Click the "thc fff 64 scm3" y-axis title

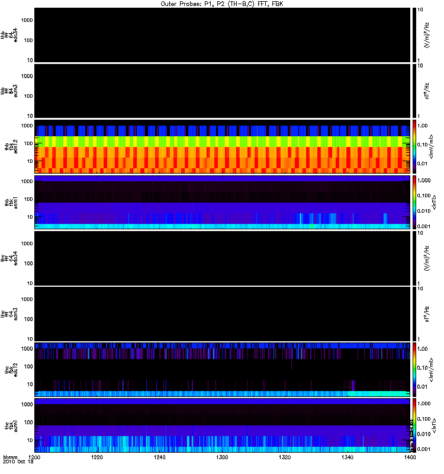[9, 314]
